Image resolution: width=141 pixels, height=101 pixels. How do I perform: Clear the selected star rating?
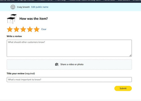coord(44,29)
